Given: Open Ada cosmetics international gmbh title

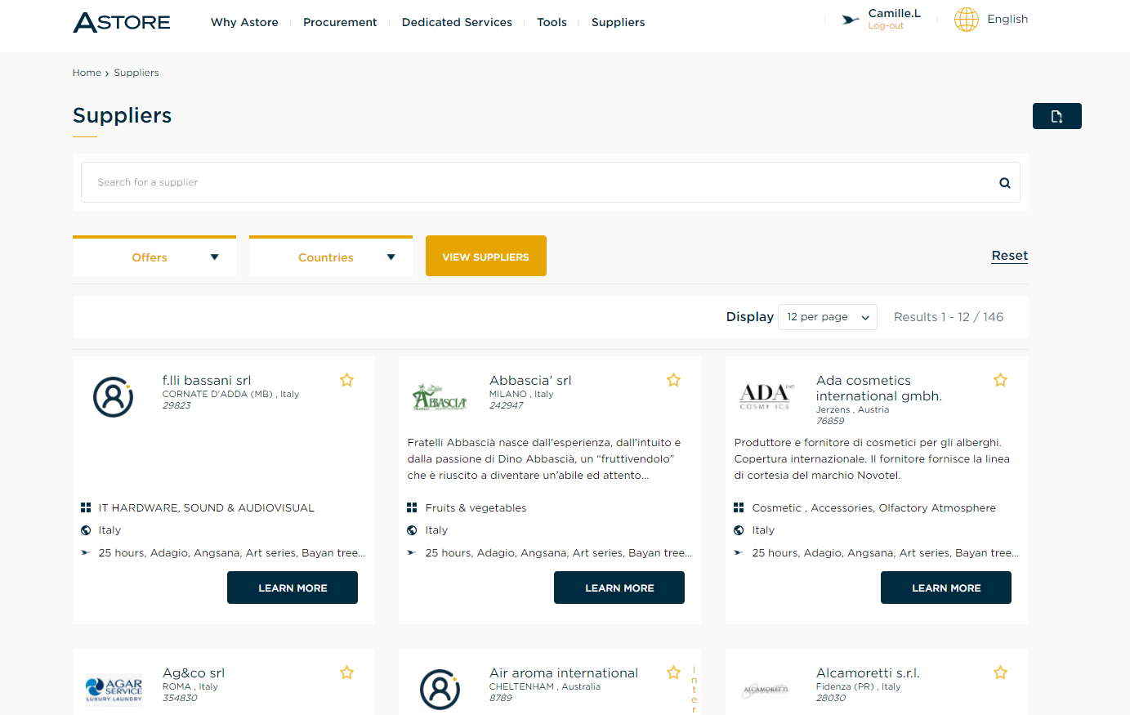Looking at the screenshot, I should point(879,388).
